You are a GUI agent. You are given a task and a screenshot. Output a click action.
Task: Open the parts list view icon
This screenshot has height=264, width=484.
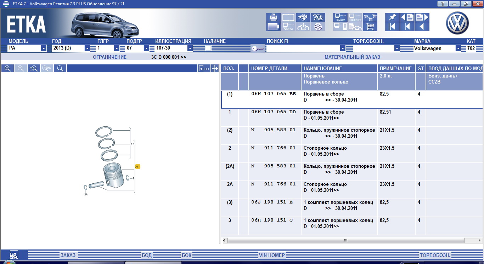pos(273,27)
